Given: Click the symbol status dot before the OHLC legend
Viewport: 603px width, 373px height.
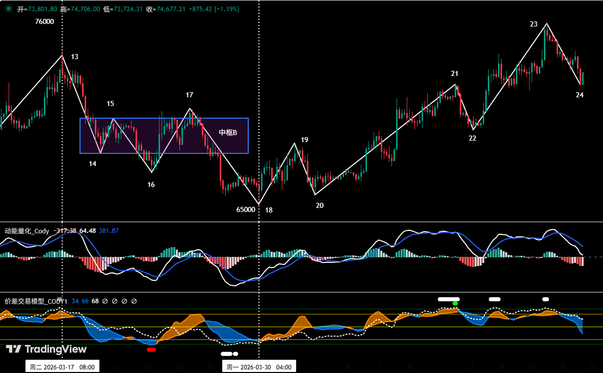Looking at the screenshot, I should tap(9, 9).
